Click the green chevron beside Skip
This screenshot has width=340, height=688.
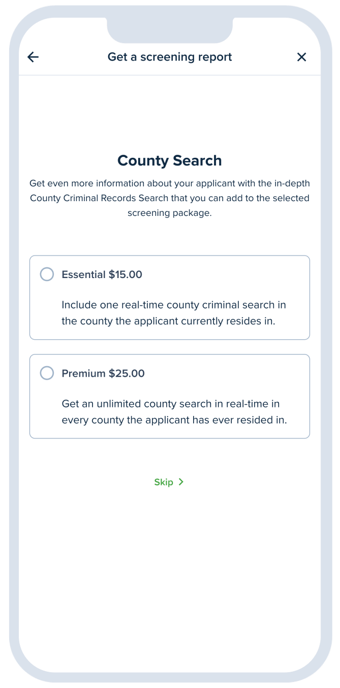click(182, 482)
